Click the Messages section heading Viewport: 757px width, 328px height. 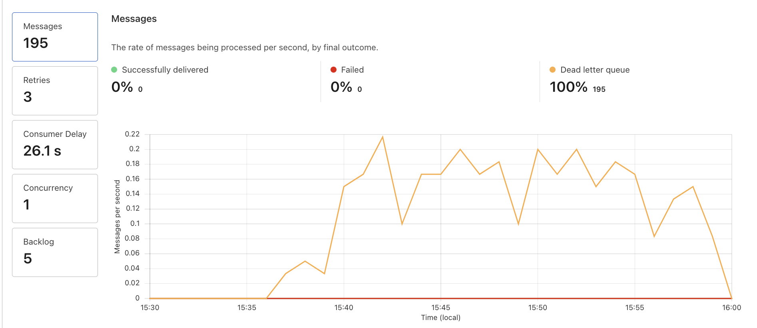click(x=134, y=18)
